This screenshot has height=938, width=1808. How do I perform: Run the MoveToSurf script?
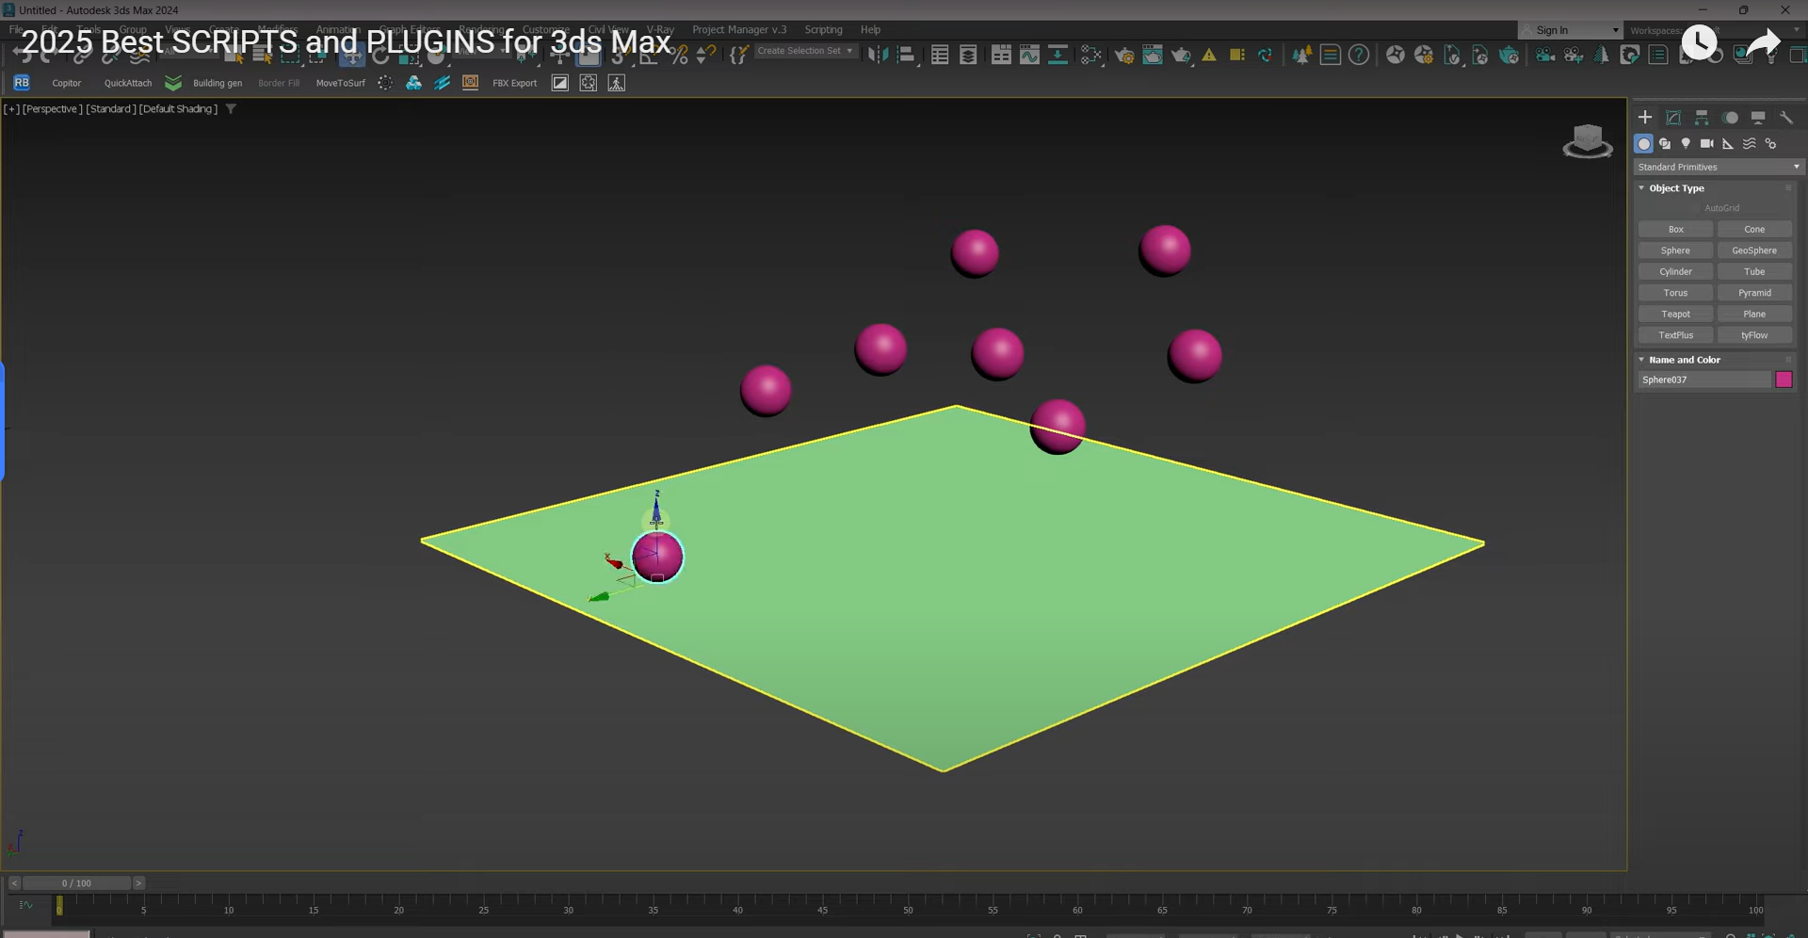(340, 83)
